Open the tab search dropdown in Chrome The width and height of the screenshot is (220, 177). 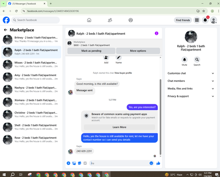pyautogui.click(x=4, y=4)
